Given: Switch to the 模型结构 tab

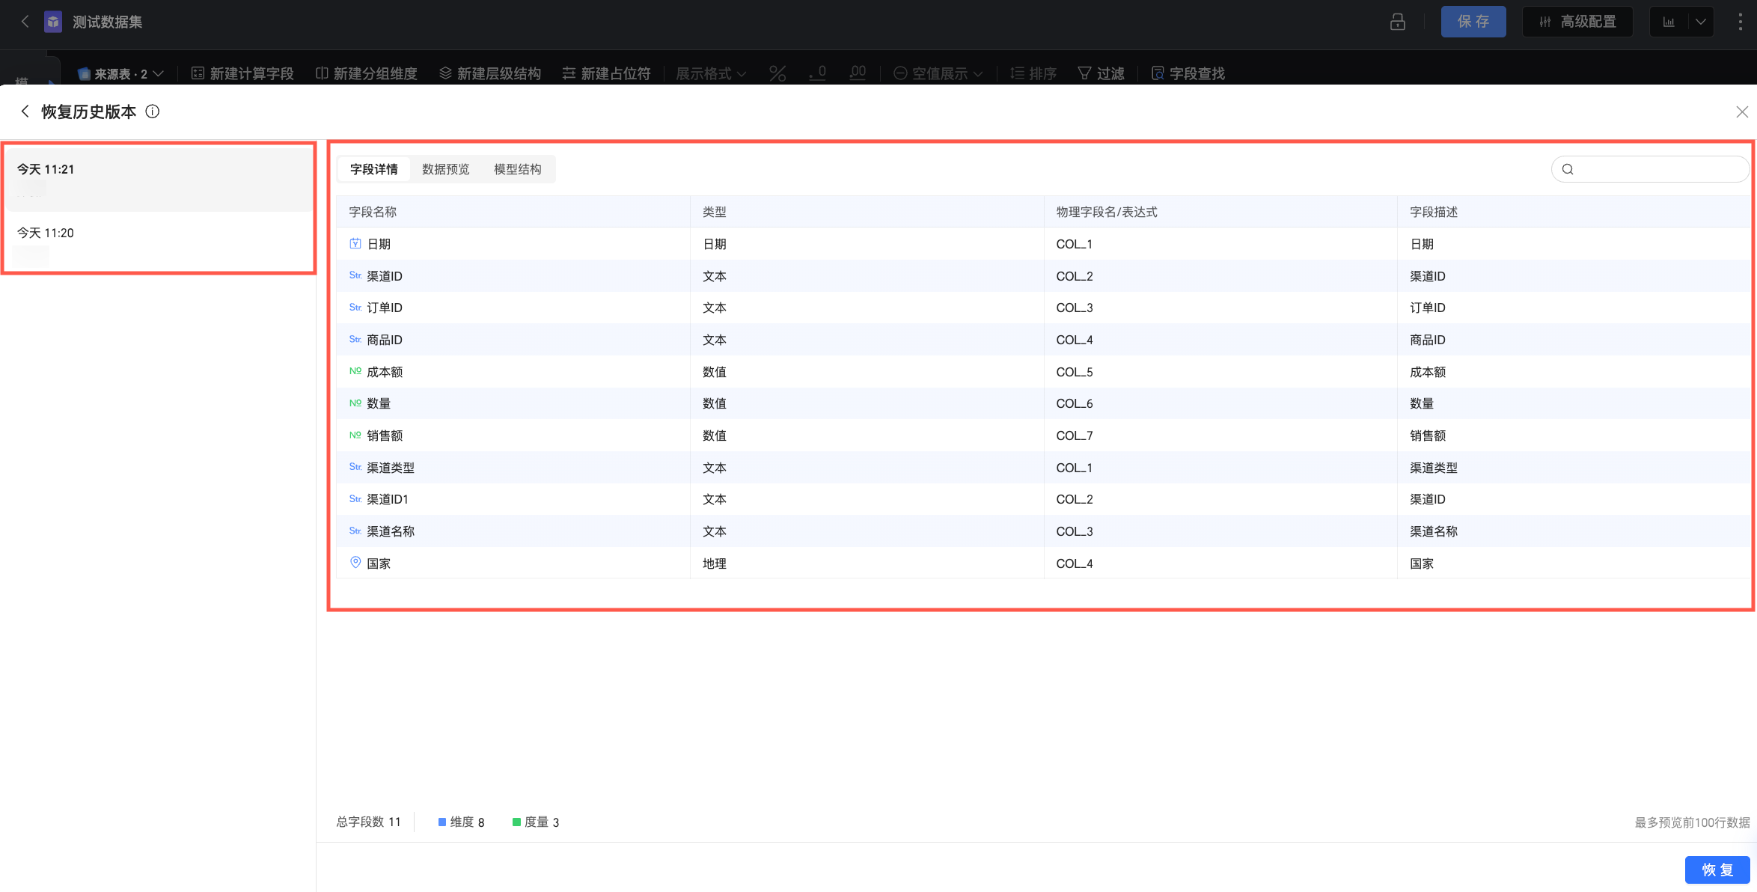Looking at the screenshot, I should pos(517,169).
